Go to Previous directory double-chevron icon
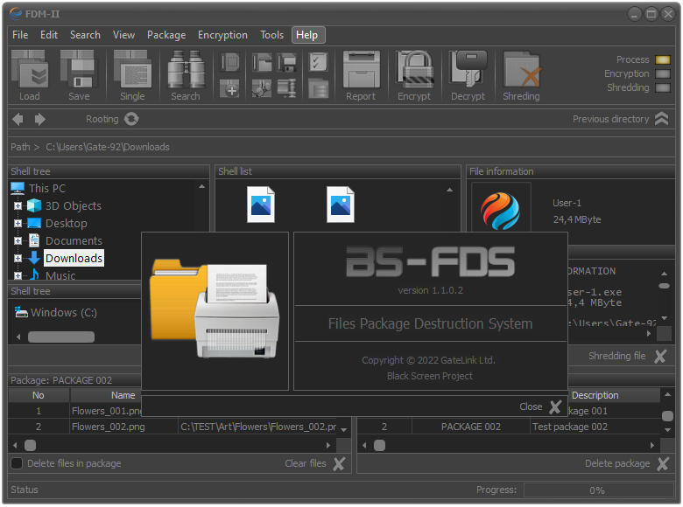Viewport: 683px width, 507px height. coord(662,119)
